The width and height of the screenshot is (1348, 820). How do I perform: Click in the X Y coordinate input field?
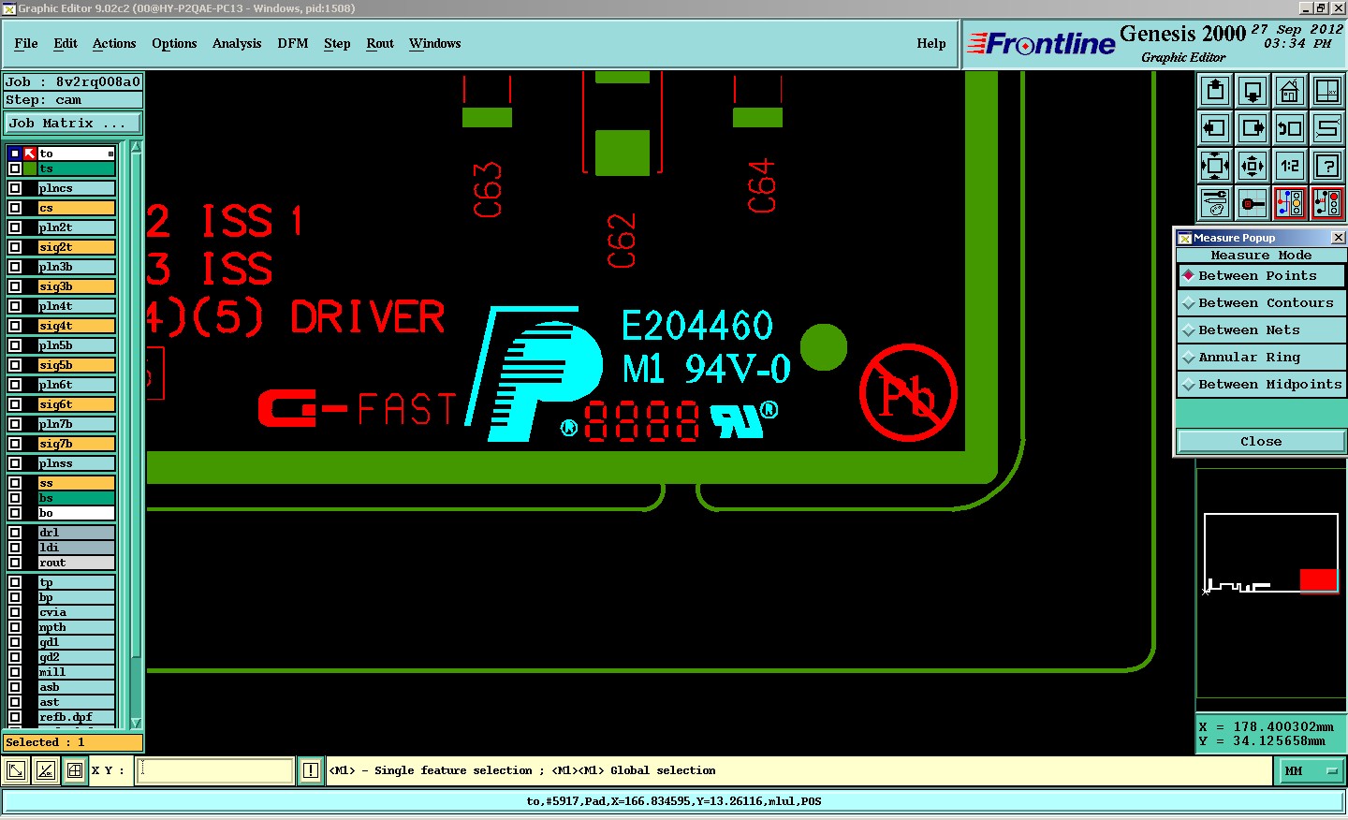tap(215, 770)
